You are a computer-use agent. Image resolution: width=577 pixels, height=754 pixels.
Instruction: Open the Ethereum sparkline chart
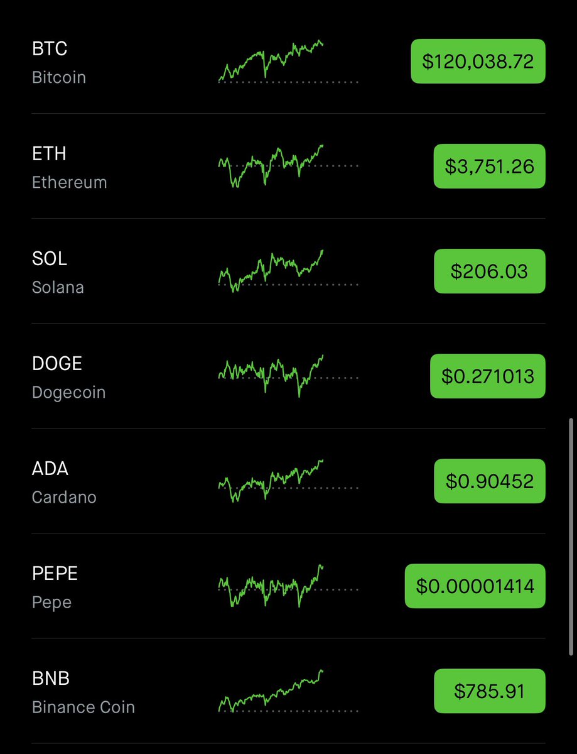point(288,167)
